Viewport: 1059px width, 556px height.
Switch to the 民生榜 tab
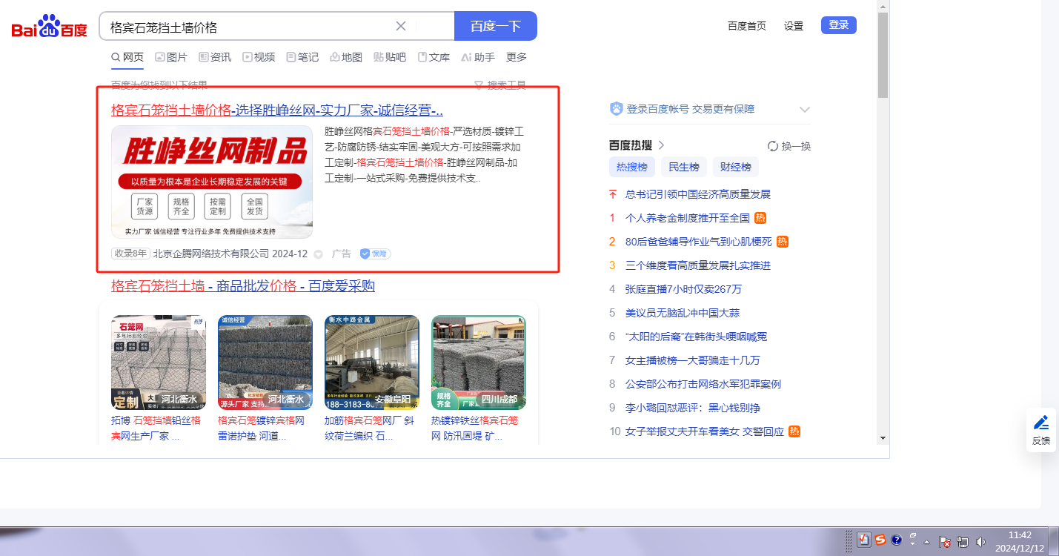click(x=684, y=167)
